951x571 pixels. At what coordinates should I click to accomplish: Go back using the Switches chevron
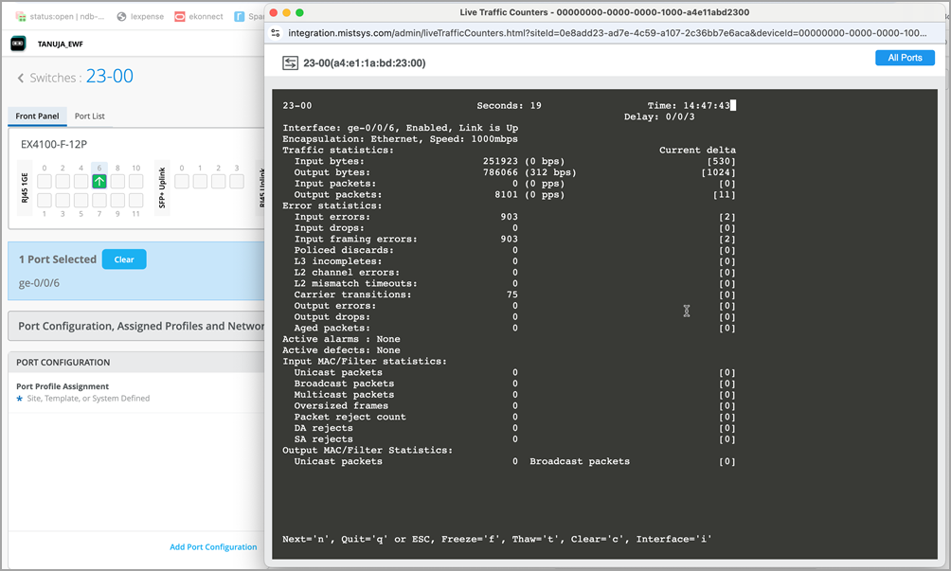(x=21, y=78)
